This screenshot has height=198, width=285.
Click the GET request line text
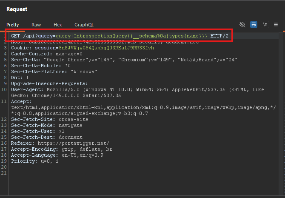(x=120, y=36)
